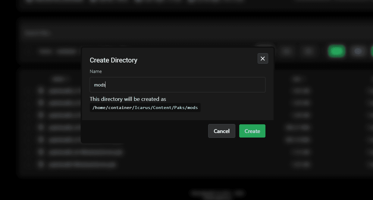Click the first circular toolbar icon right of dialog
The width and height of the screenshot is (373, 200).
point(287,51)
